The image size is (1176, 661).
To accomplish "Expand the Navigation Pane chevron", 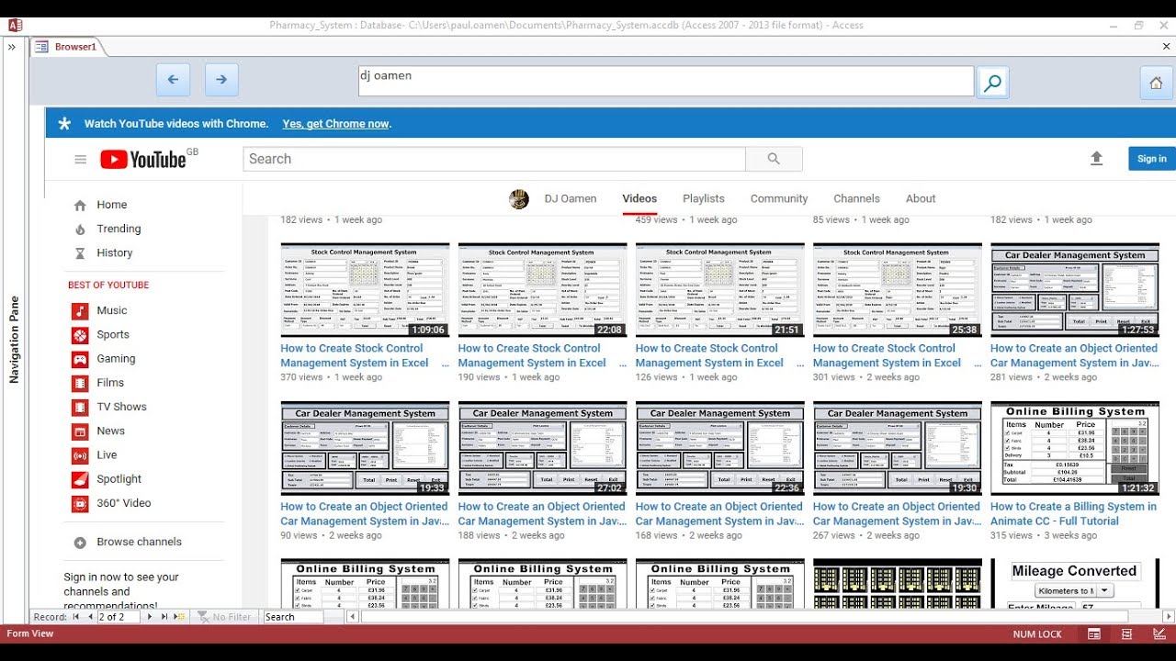I will [x=12, y=47].
